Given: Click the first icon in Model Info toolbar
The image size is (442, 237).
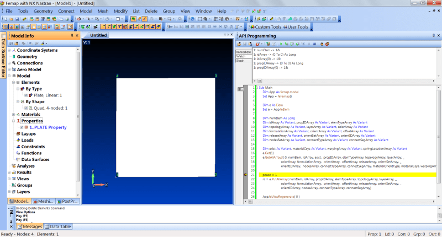Looking at the screenshot, I should pos(10,44).
